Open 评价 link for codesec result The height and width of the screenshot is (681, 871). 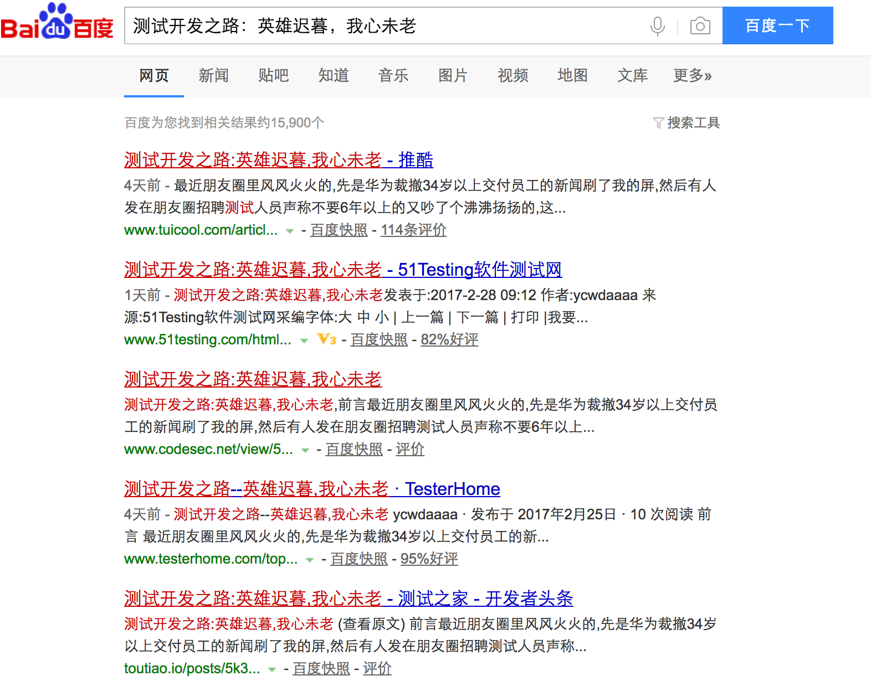(x=410, y=449)
